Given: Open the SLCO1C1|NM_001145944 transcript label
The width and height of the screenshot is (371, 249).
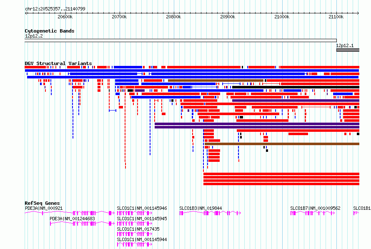Looking at the screenshot, I should [x=142, y=239].
